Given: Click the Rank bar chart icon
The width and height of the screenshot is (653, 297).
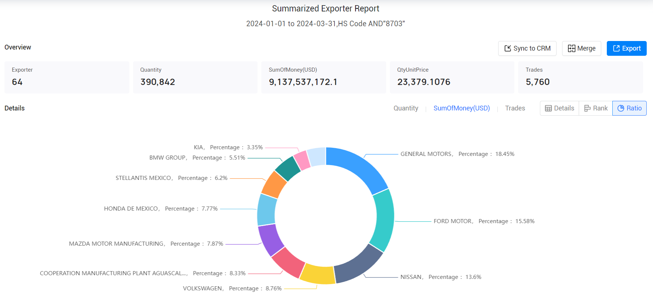Looking at the screenshot, I should (x=587, y=108).
